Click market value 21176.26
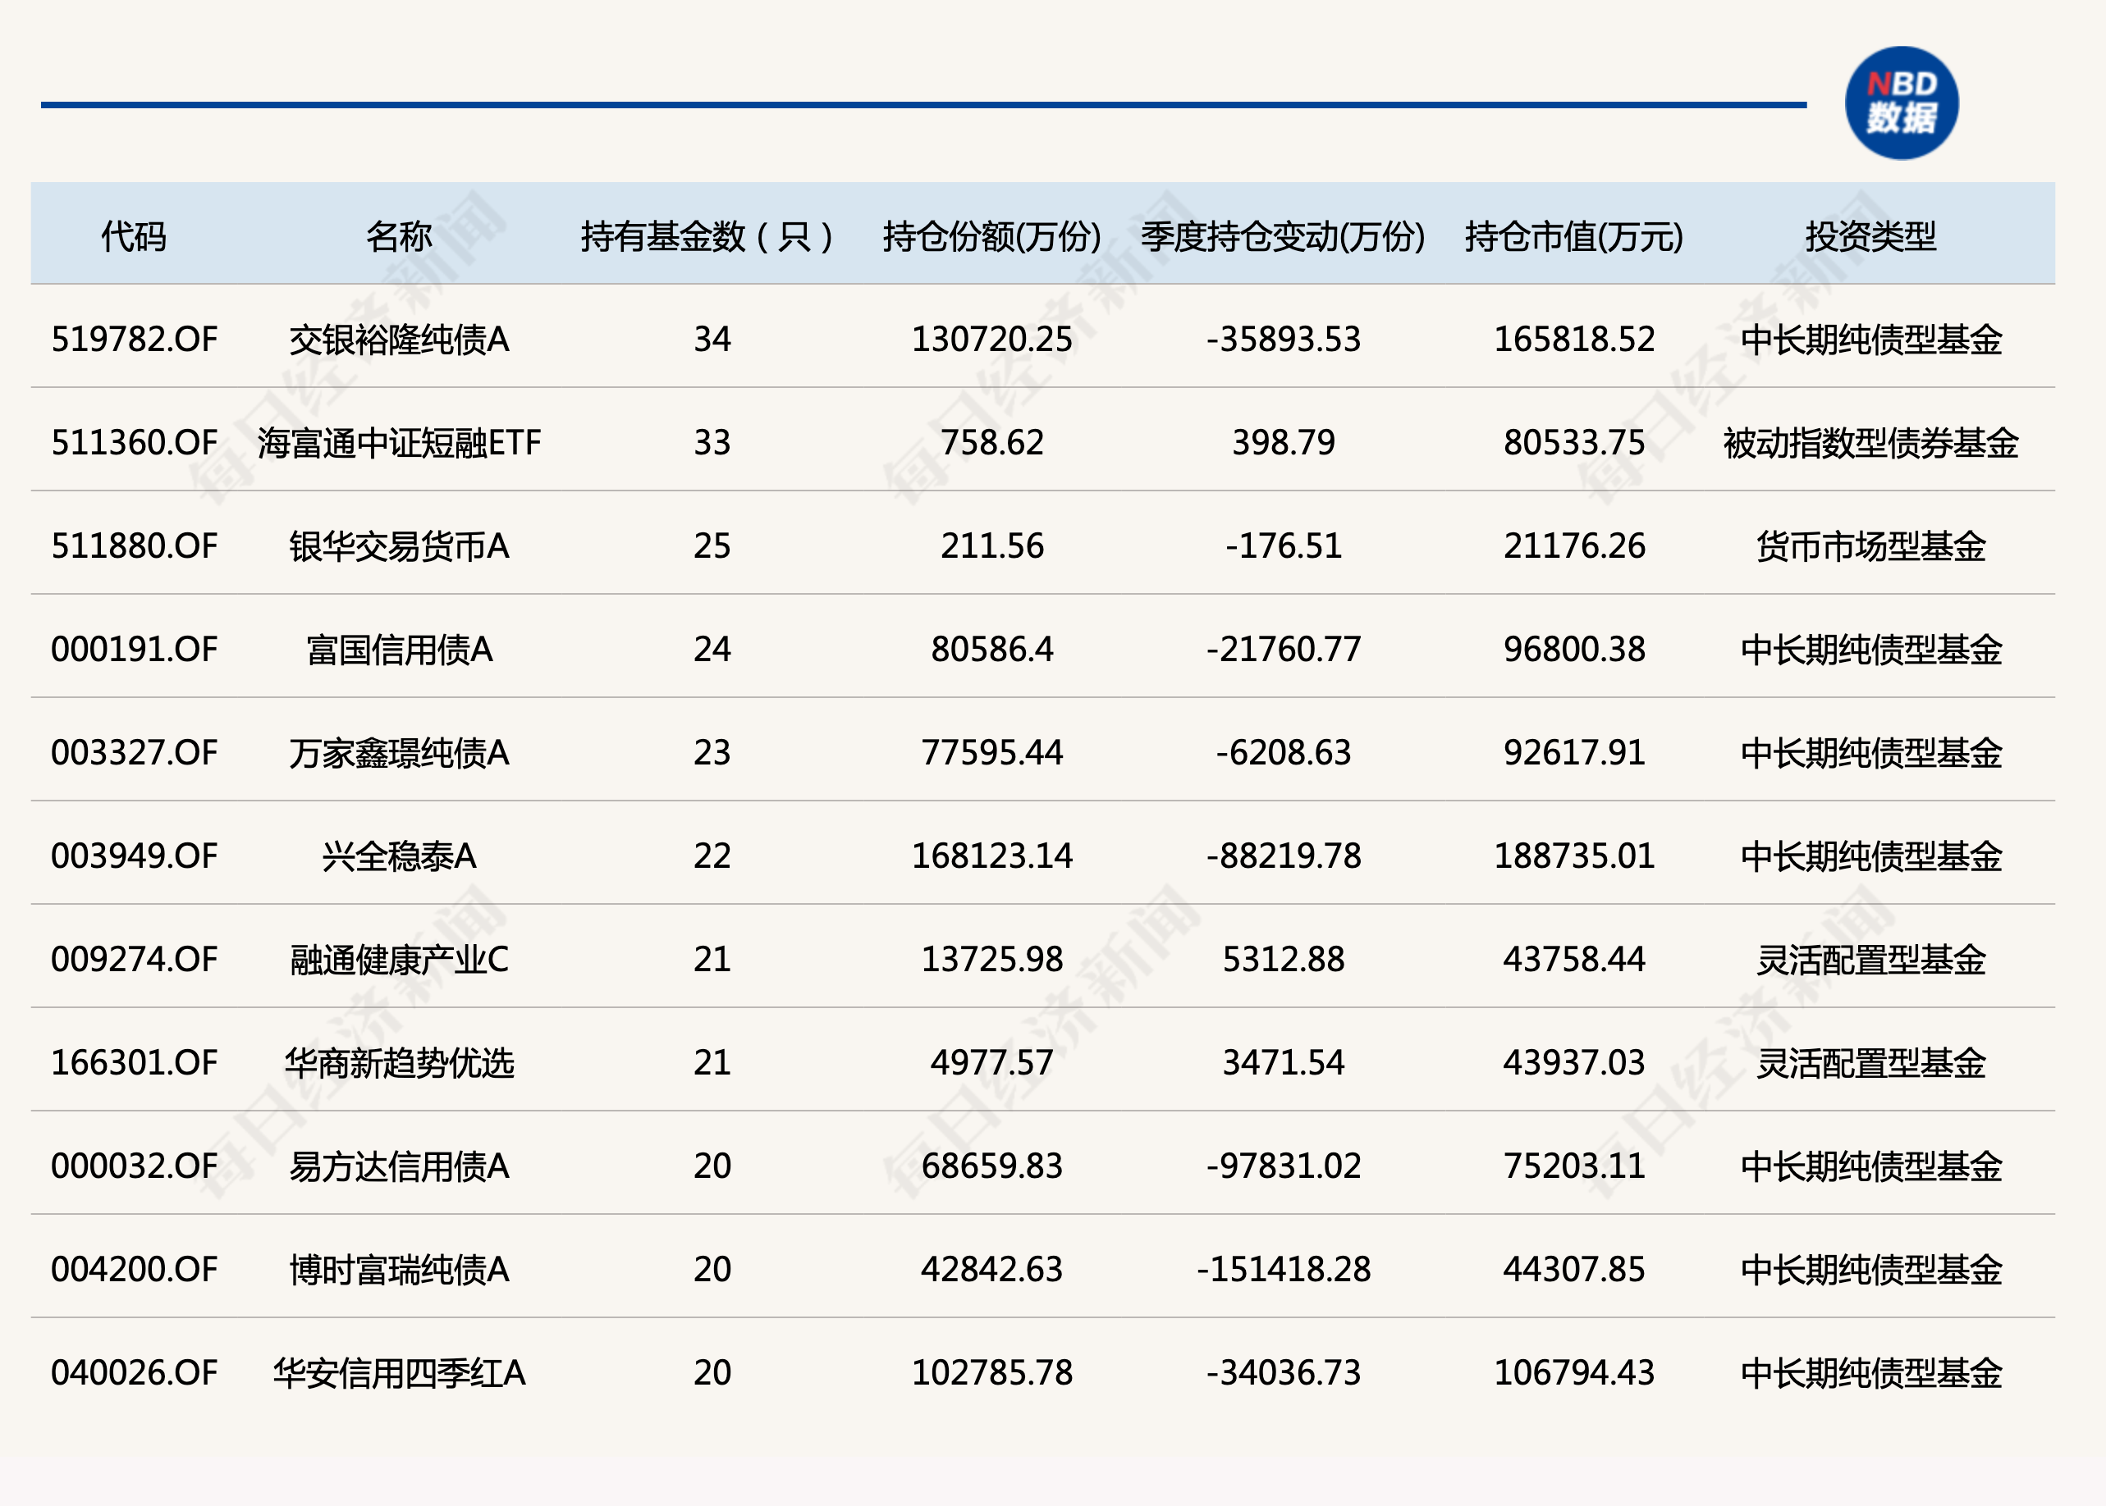 click(1573, 546)
